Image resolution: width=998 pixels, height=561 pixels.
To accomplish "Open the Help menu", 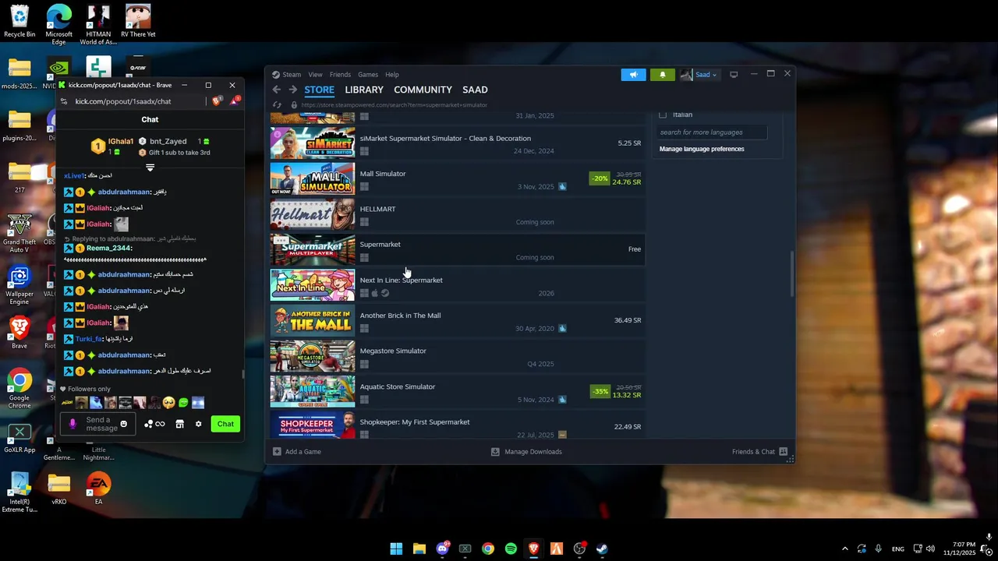I will pos(392,75).
